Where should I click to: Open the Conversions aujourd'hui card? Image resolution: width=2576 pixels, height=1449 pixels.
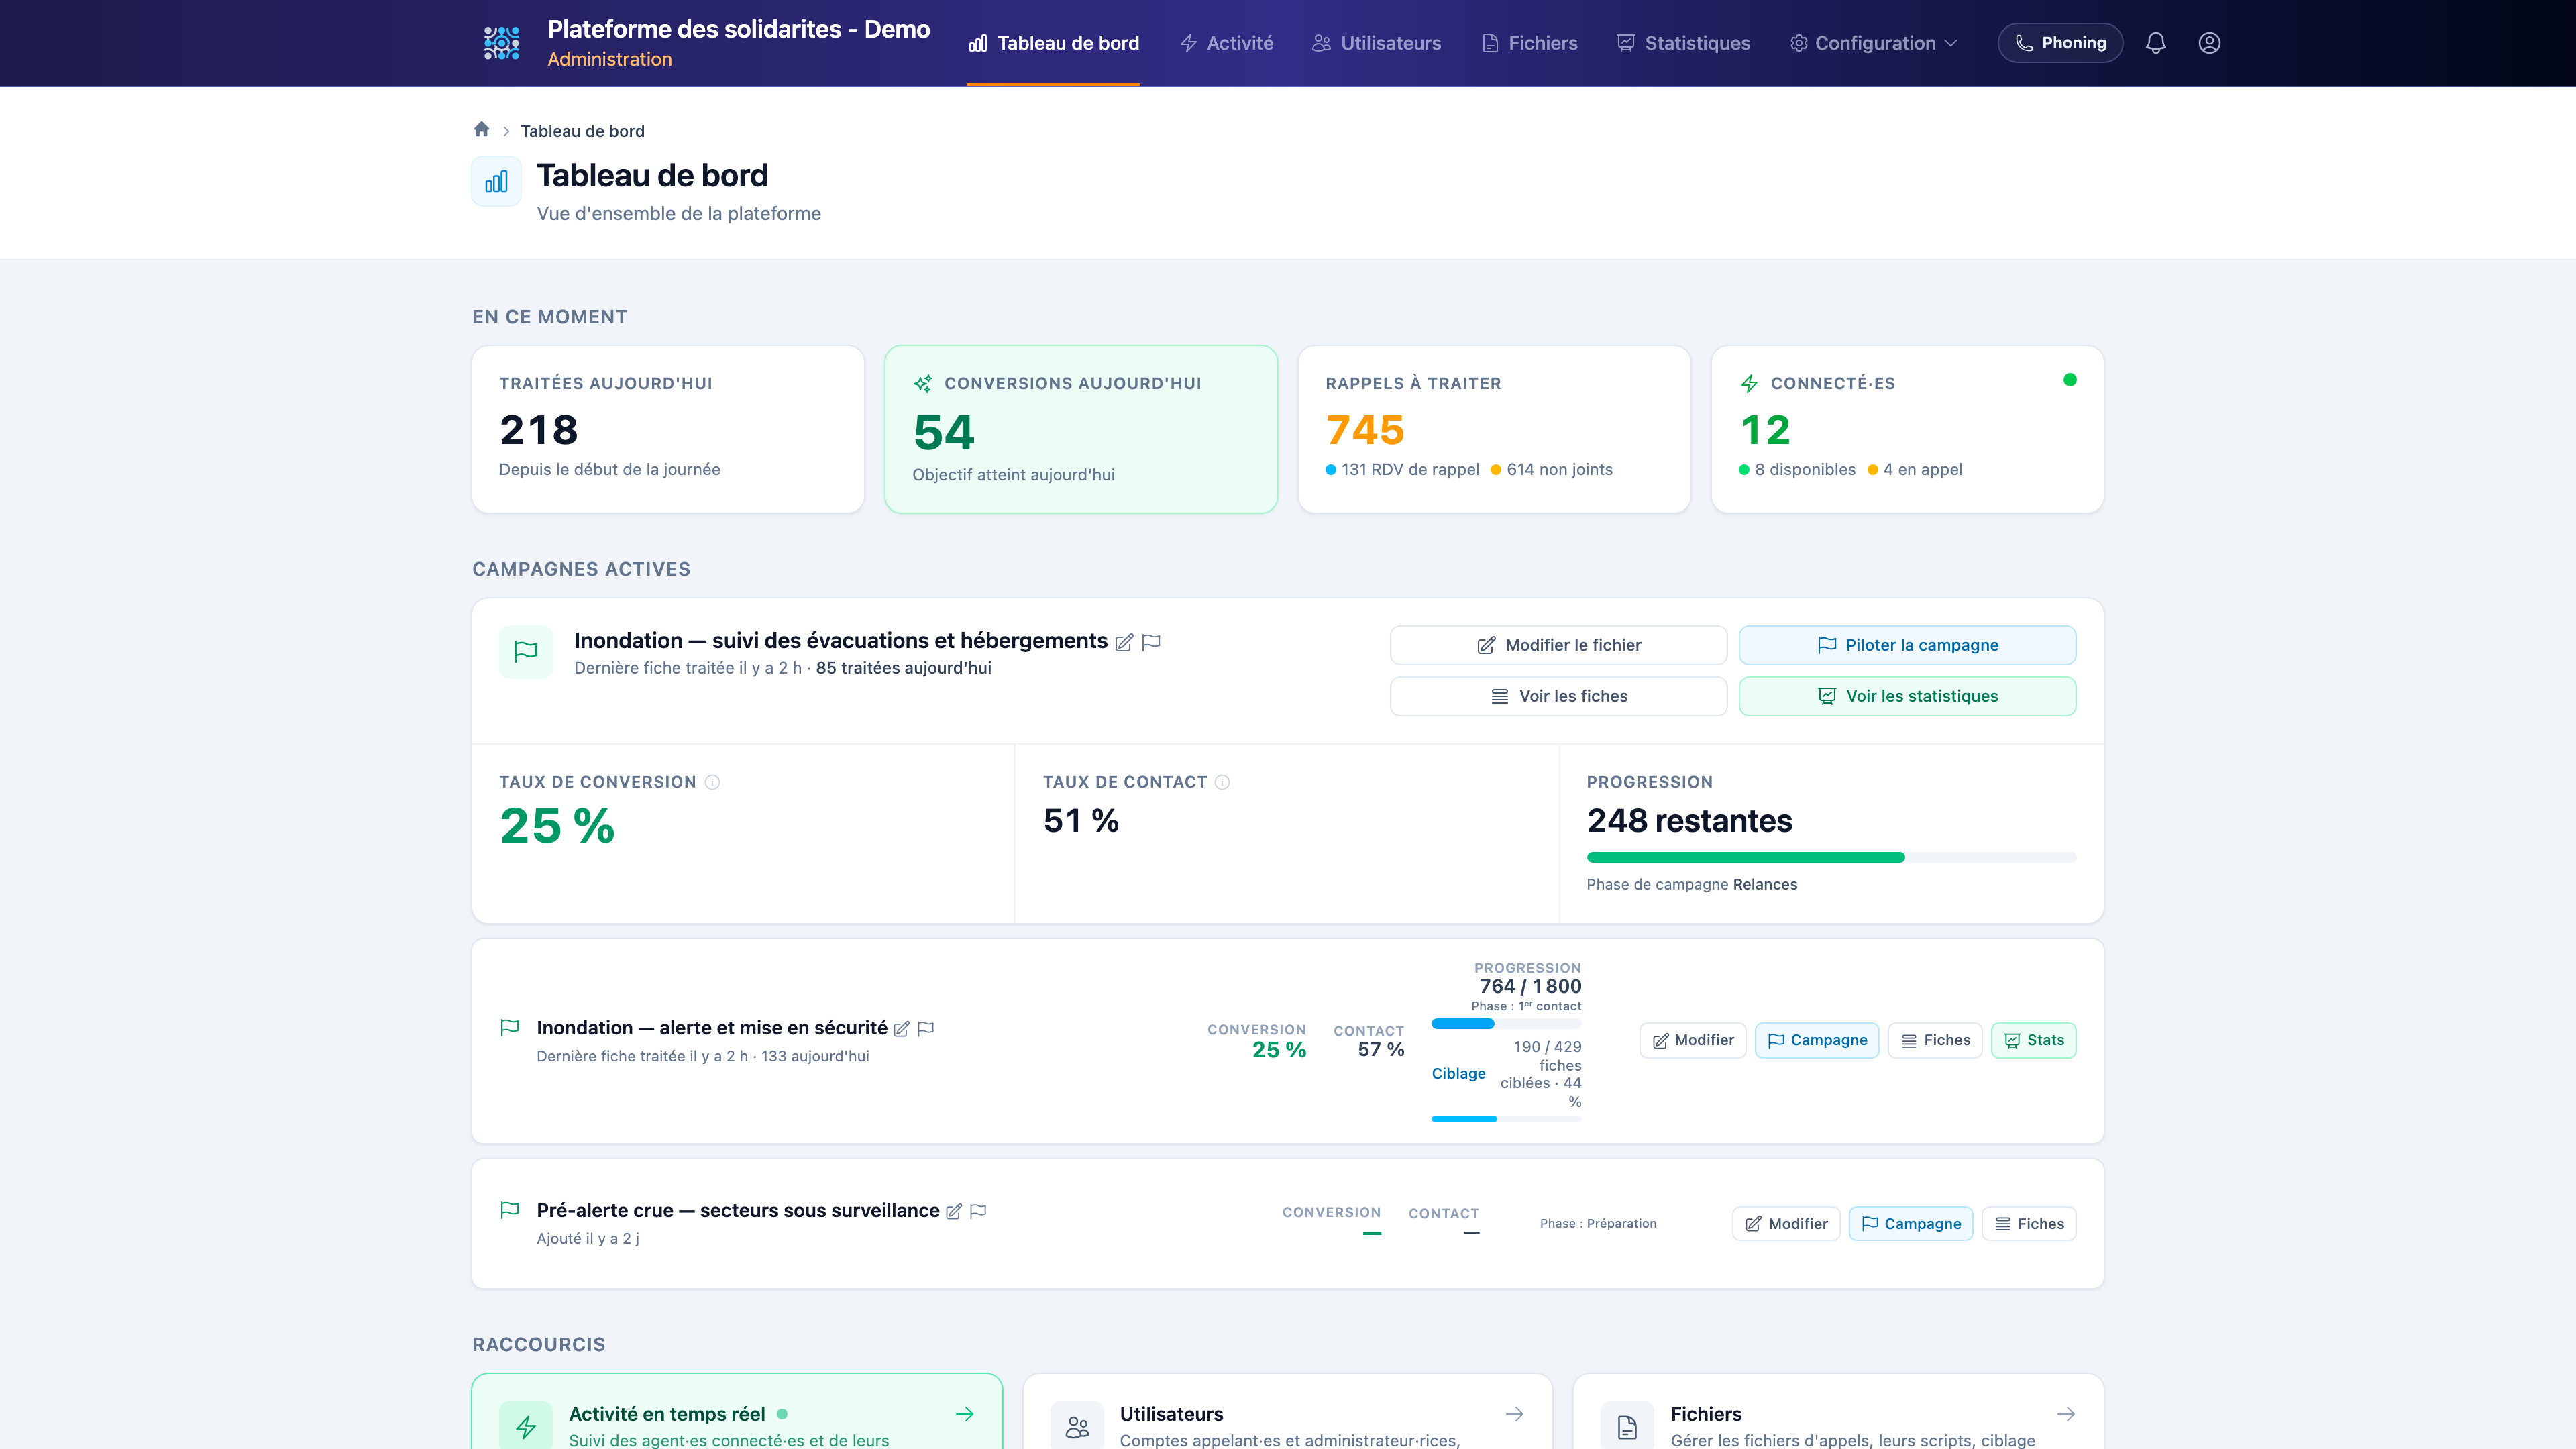tap(1081, 430)
